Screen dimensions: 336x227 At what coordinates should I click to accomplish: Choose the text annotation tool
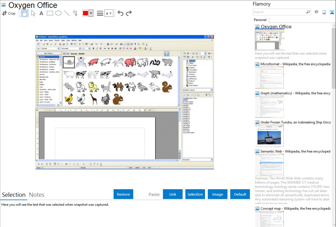coord(41,13)
